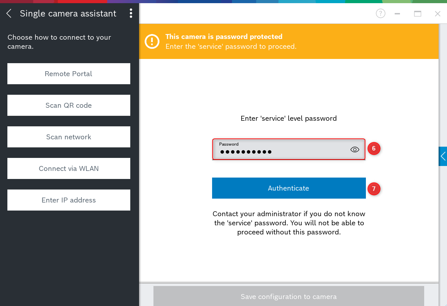Click the warning exclamation icon in banner
Viewport: 447px width, 306px height.
152,41
